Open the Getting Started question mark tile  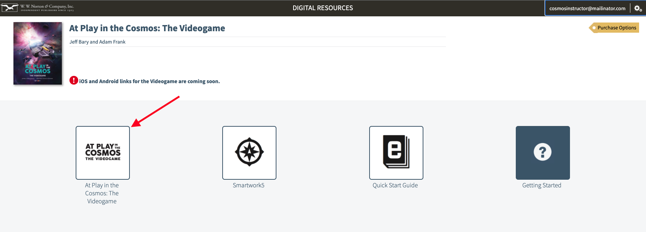click(543, 153)
